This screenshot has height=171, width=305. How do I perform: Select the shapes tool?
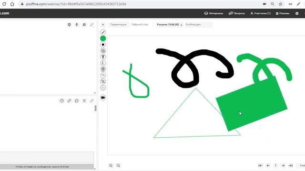coord(103,51)
